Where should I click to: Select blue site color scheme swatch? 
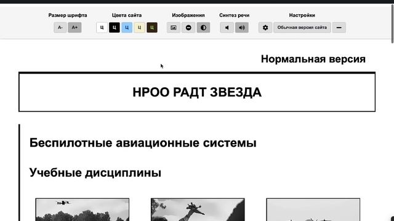(127, 28)
